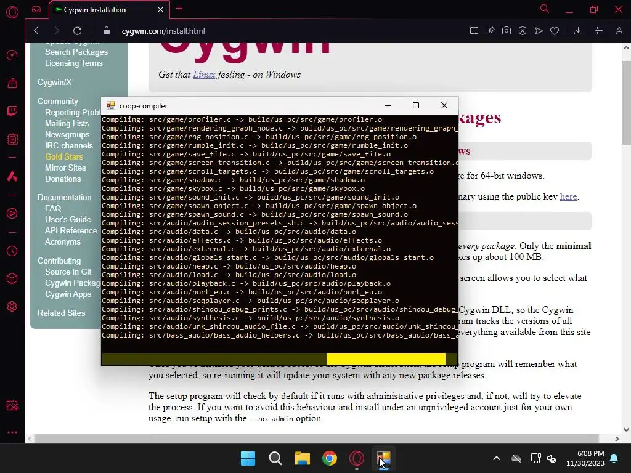Reload the cygwin.com page

click(77, 31)
